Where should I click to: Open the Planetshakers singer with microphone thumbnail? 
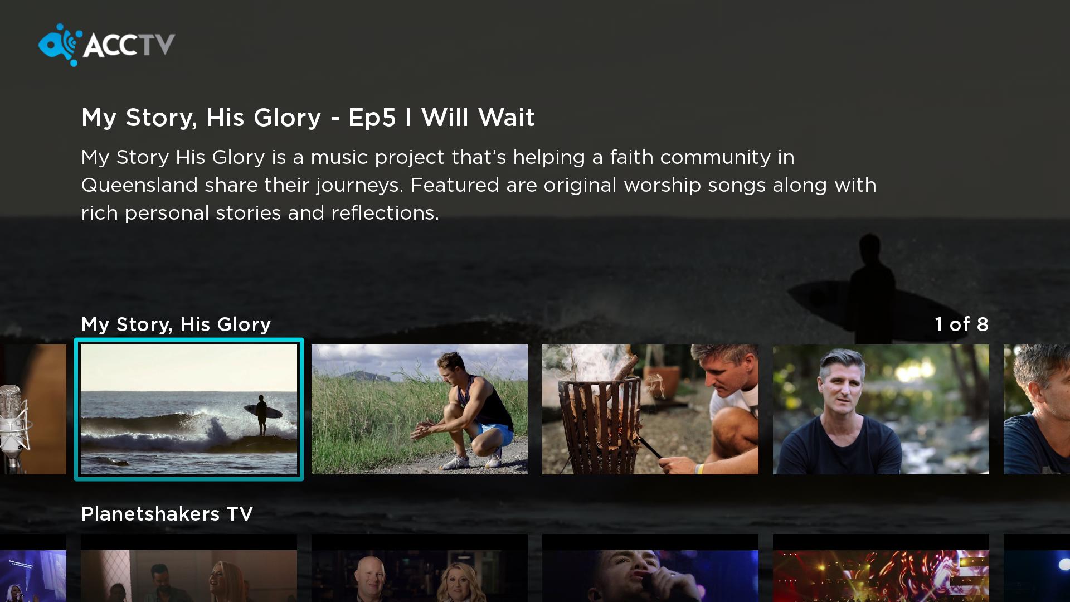650,568
